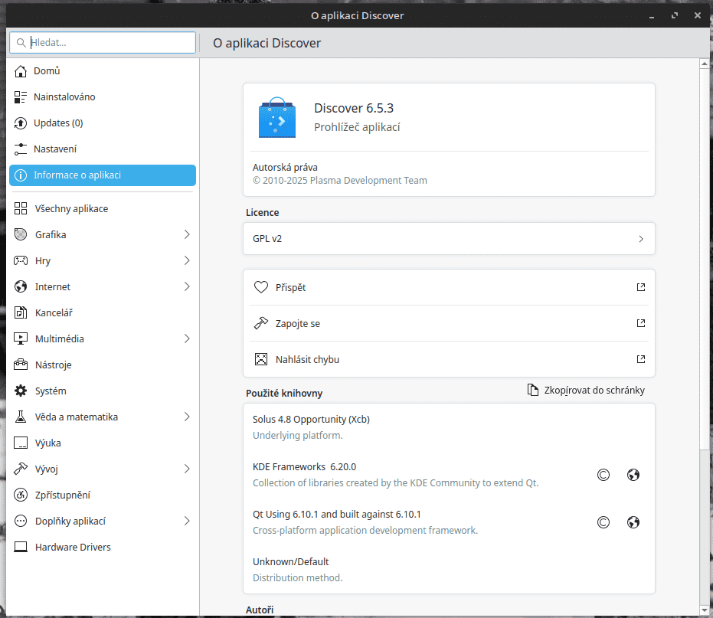The width and height of the screenshot is (713, 618).
Task: Expand the Multimédia category chevron
Action: coord(187,338)
